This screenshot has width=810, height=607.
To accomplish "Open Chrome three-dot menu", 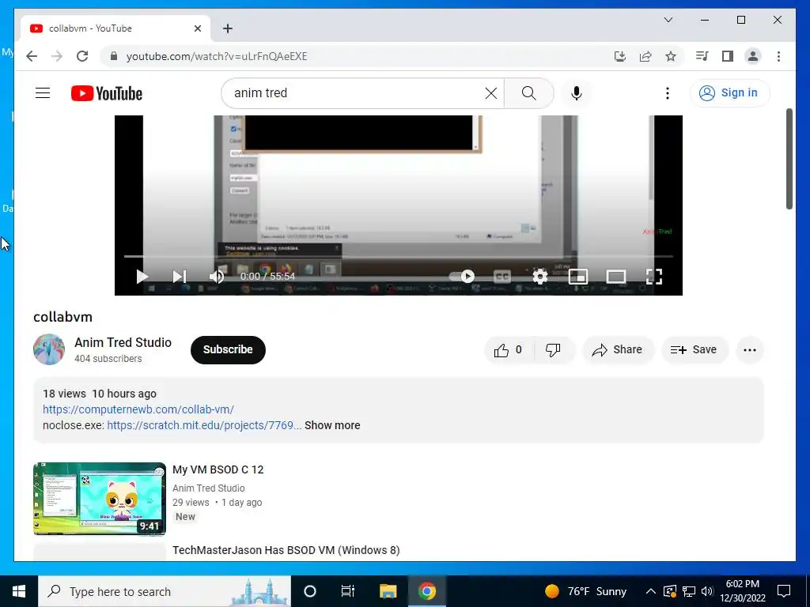I will [778, 56].
